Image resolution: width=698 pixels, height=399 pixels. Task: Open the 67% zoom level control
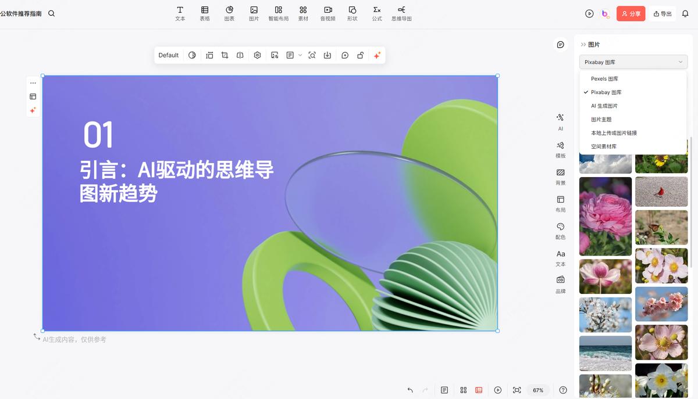point(538,390)
